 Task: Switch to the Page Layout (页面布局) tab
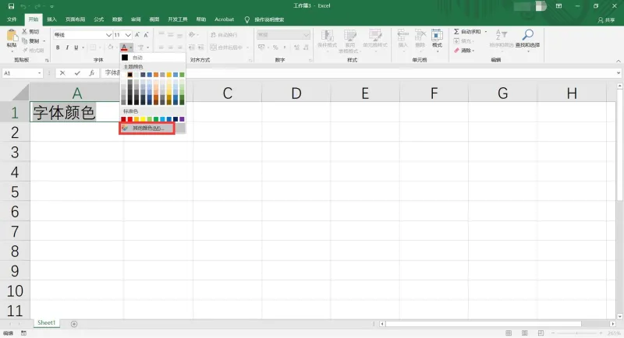click(75, 19)
